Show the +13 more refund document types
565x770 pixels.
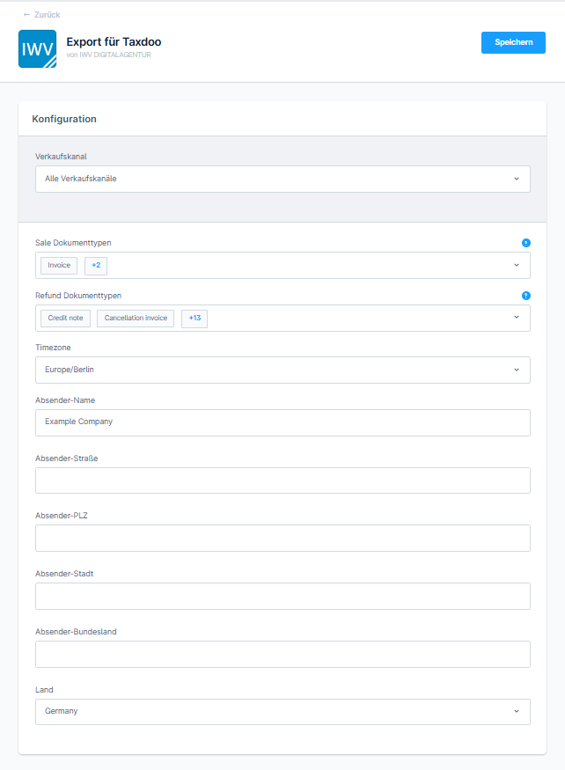click(x=194, y=319)
